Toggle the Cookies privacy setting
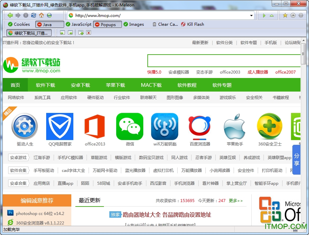 click(19, 24)
